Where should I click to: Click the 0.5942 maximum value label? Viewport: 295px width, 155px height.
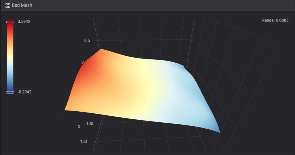click(24, 22)
